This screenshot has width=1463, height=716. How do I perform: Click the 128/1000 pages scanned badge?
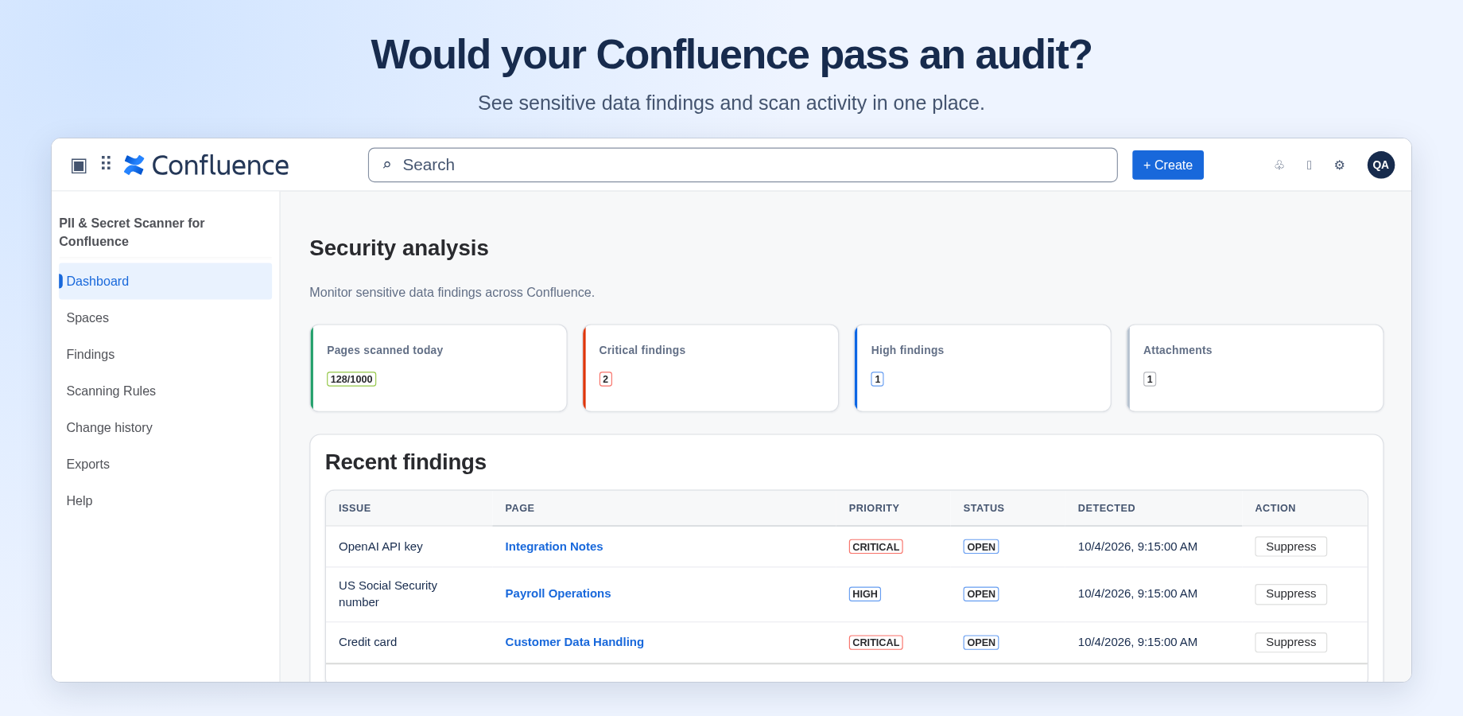click(x=351, y=379)
